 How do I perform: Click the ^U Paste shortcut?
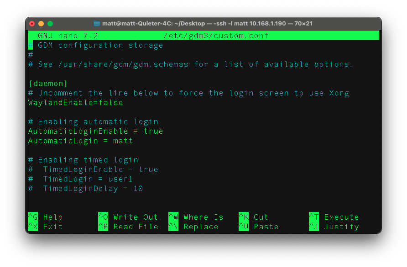(x=258, y=227)
